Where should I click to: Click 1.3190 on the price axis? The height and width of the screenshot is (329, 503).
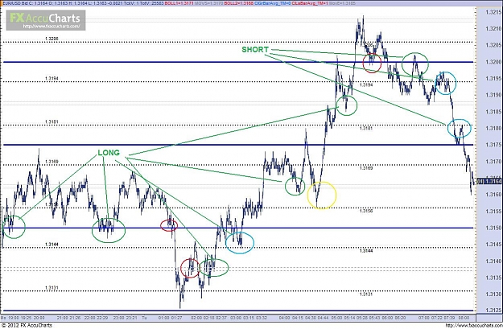click(493, 95)
